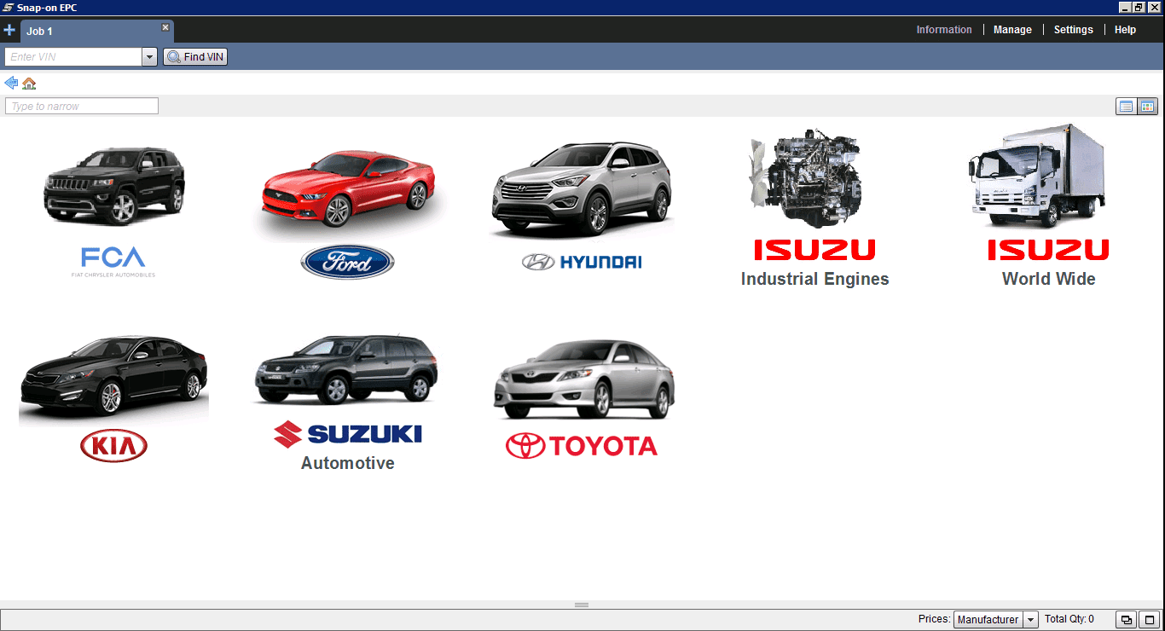Go to the home icon
This screenshot has height=631, width=1165.
pos(29,84)
